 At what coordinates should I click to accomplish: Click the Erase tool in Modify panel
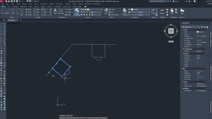pyautogui.click(x=51, y=10)
